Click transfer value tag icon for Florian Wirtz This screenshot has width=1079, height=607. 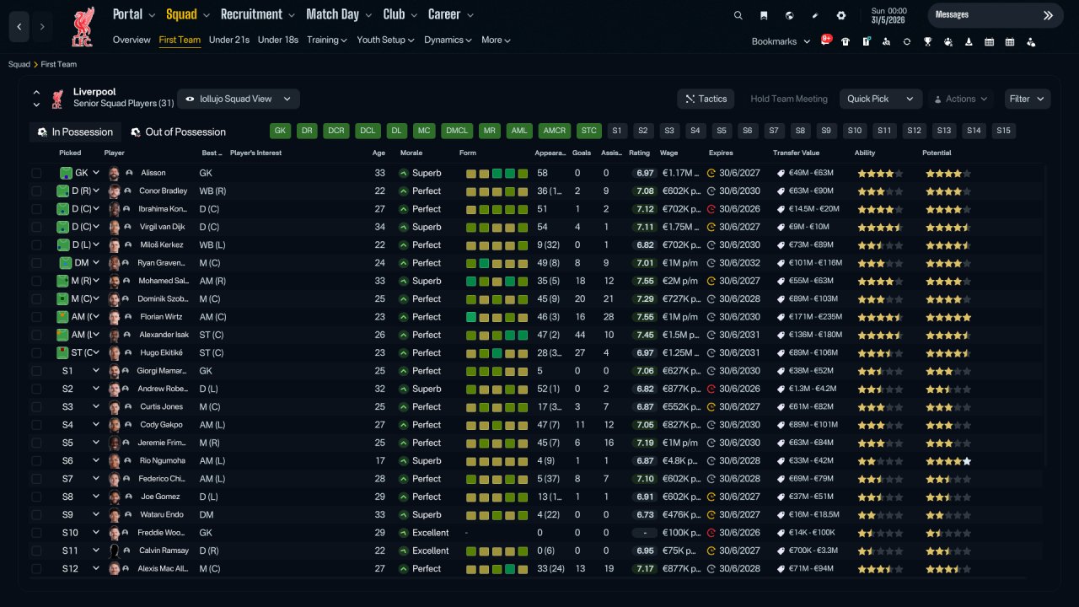pos(781,317)
